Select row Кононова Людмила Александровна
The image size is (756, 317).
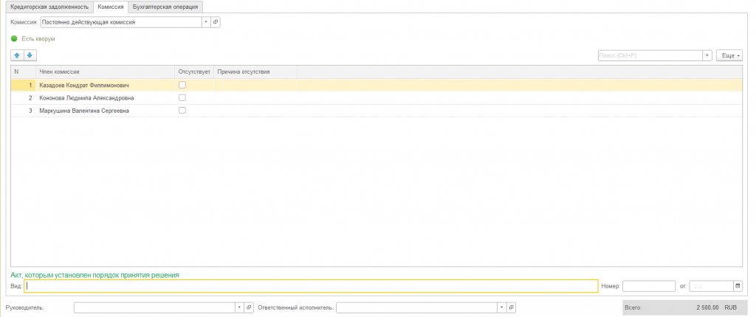coord(377,98)
